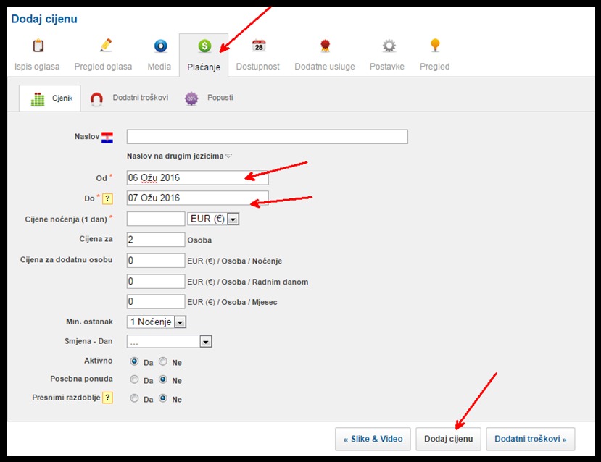Select the Dostupnost calendar icon
This screenshot has height=462, width=601.
pos(259,46)
